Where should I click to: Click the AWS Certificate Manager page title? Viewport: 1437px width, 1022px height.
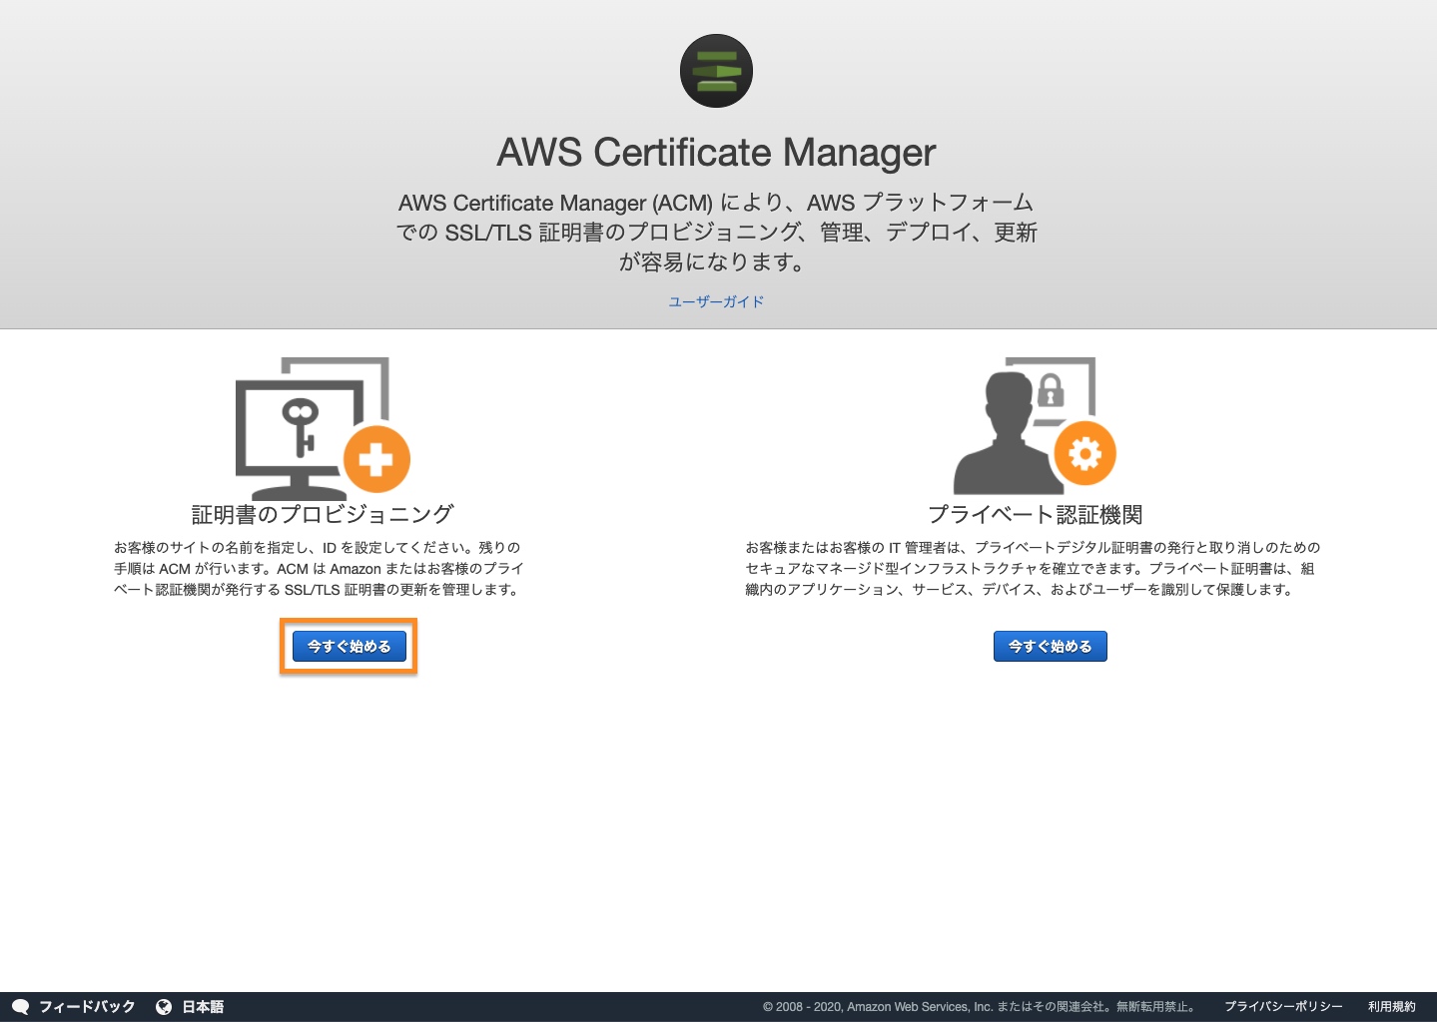[716, 153]
